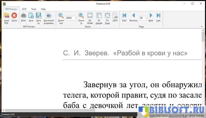This screenshot has width=206, height=118.
Task: Fit the entire page in view
Action: [x=107, y=16]
